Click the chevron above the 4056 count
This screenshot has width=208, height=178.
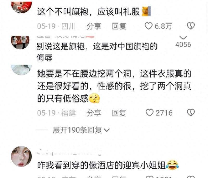click(183, 38)
